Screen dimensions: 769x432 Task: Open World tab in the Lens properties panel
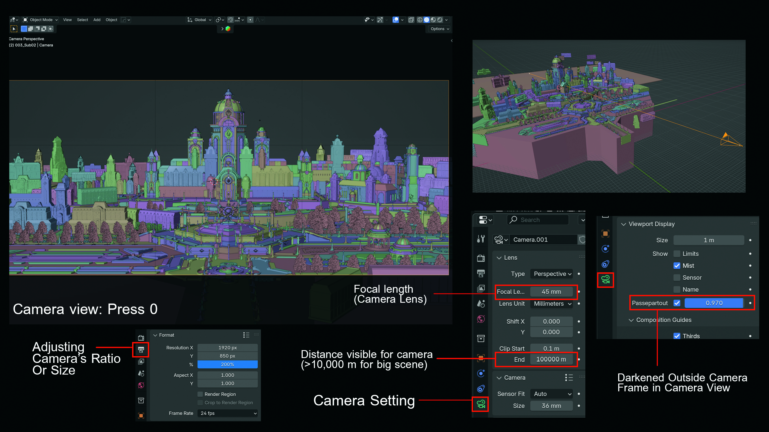481,319
